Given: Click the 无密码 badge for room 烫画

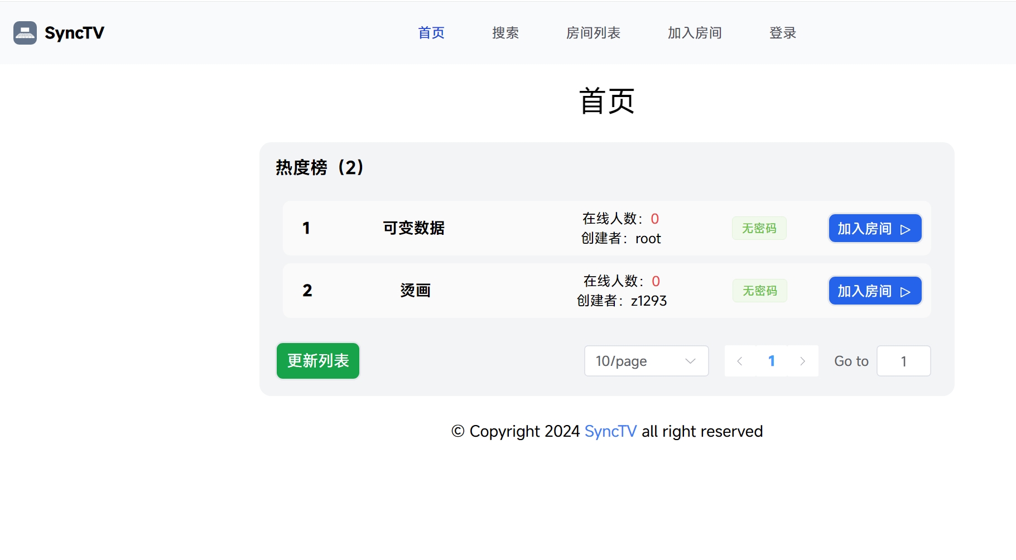Looking at the screenshot, I should (x=759, y=291).
